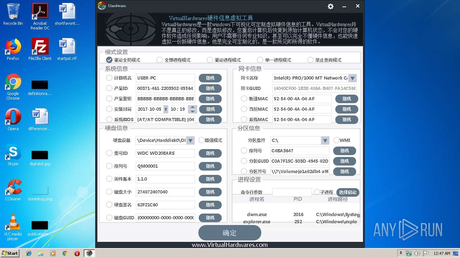
Task: Open definitionra file icon
Action: [x=40, y=87]
